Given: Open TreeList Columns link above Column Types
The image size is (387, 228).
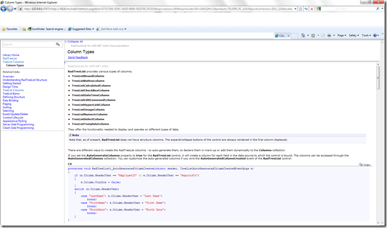Looking at the screenshot, I should tap(13, 62).
